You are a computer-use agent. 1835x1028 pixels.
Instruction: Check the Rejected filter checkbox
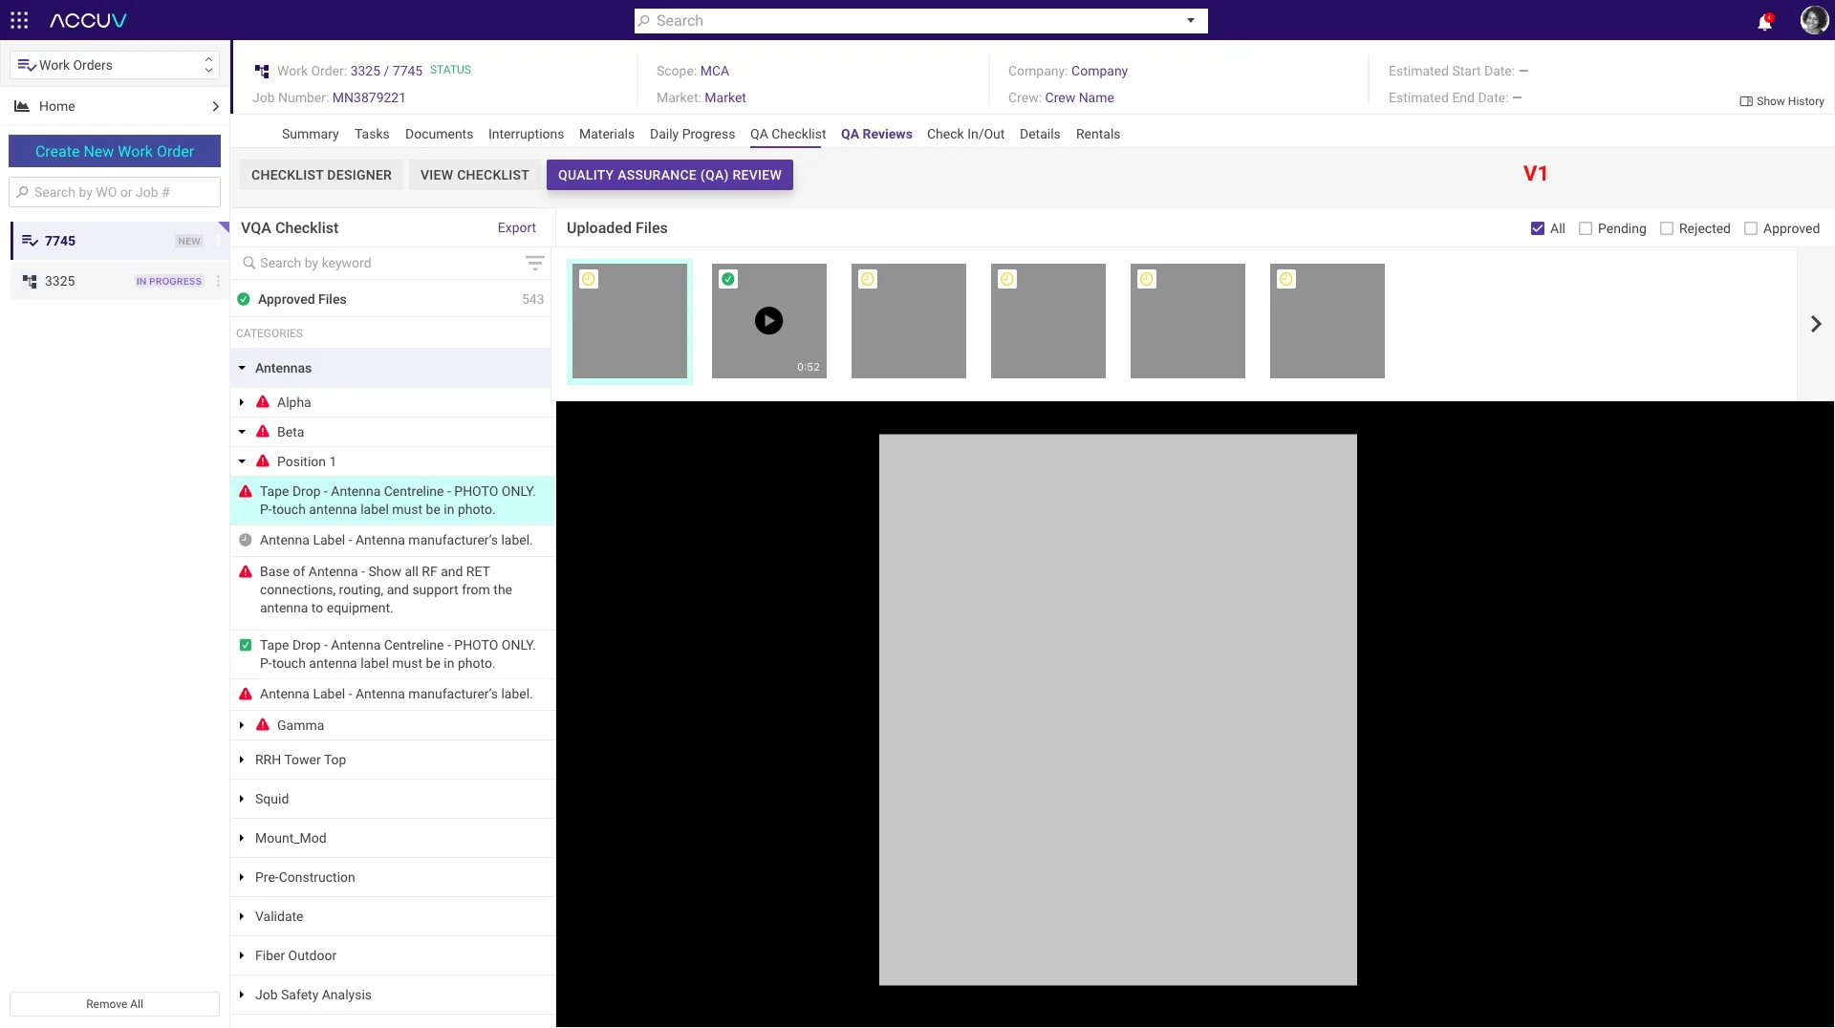[x=1667, y=228]
